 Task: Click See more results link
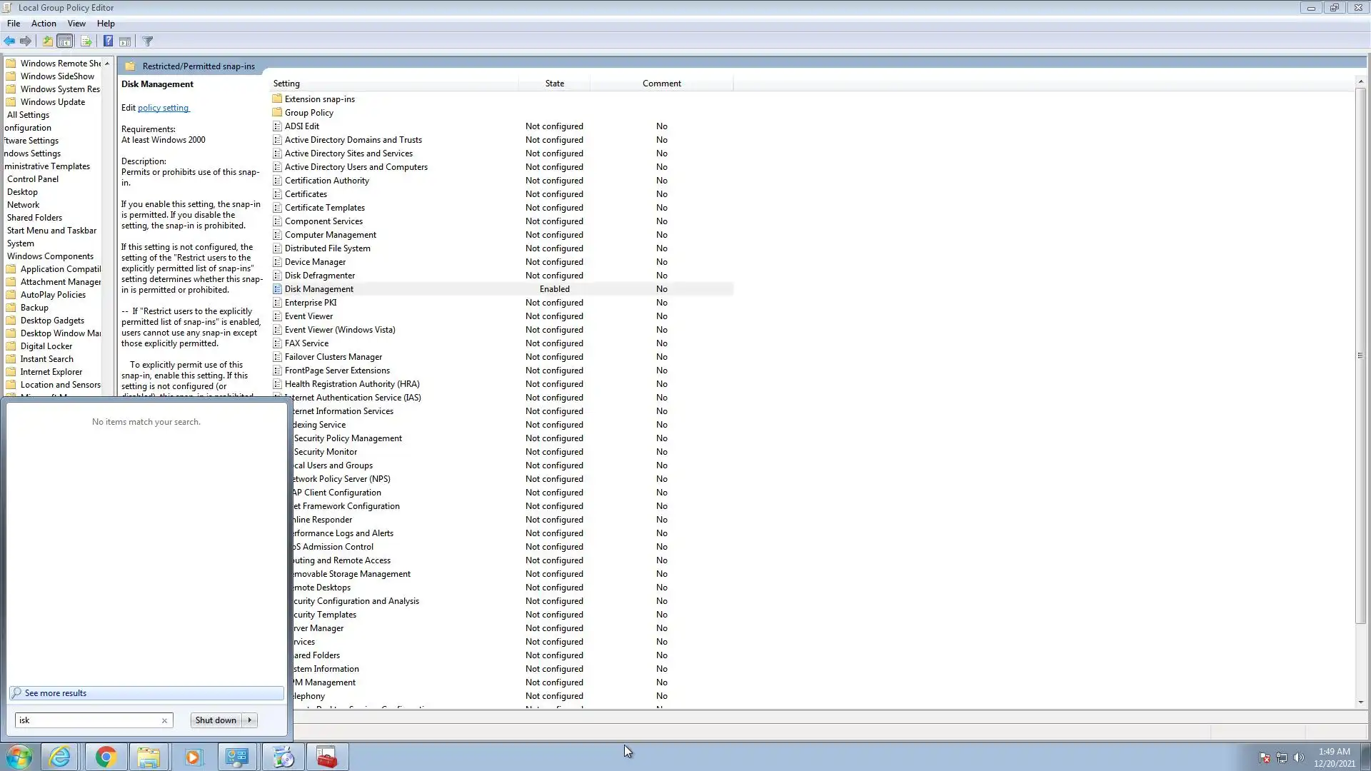tap(56, 693)
